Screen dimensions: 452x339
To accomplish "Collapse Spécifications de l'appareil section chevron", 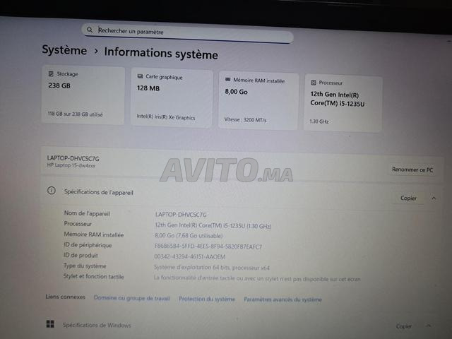I will 434,198.
